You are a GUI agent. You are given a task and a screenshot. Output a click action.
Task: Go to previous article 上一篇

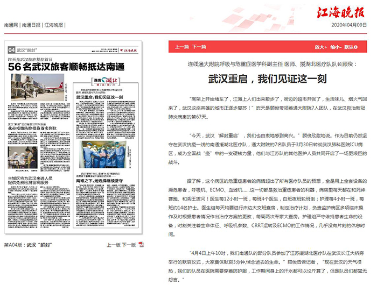[x=182, y=47]
